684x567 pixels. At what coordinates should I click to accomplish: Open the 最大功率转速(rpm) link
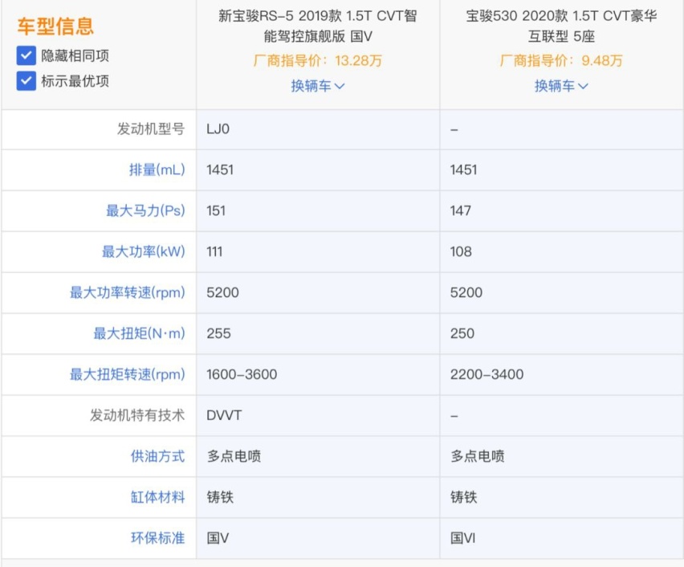[128, 292]
